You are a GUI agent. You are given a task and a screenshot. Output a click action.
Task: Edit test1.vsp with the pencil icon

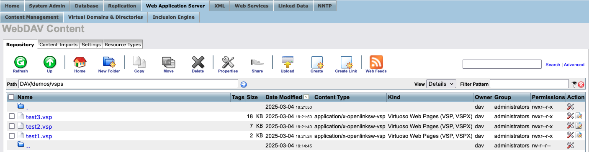(x=579, y=135)
